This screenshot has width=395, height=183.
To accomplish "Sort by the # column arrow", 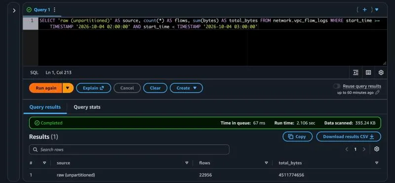I will tap(44, 163).
